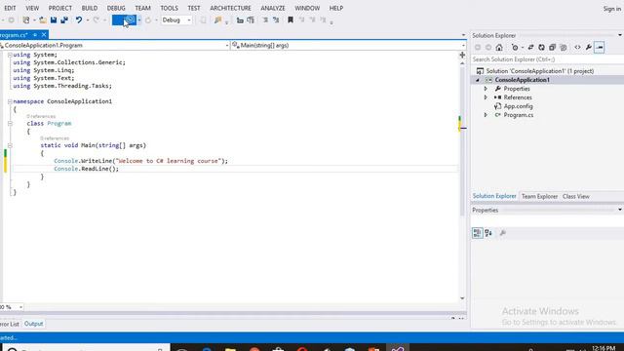The width and height of the screenshot is (624, 351).
Task: Toggle a bookmark on current line
Action: pyautogui.click(x=291, y=19)
